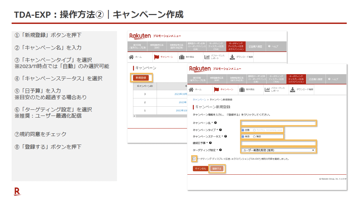
Task: Open the 運用型クーポン広告 tab in the registration window
Action: click(256, 79)
